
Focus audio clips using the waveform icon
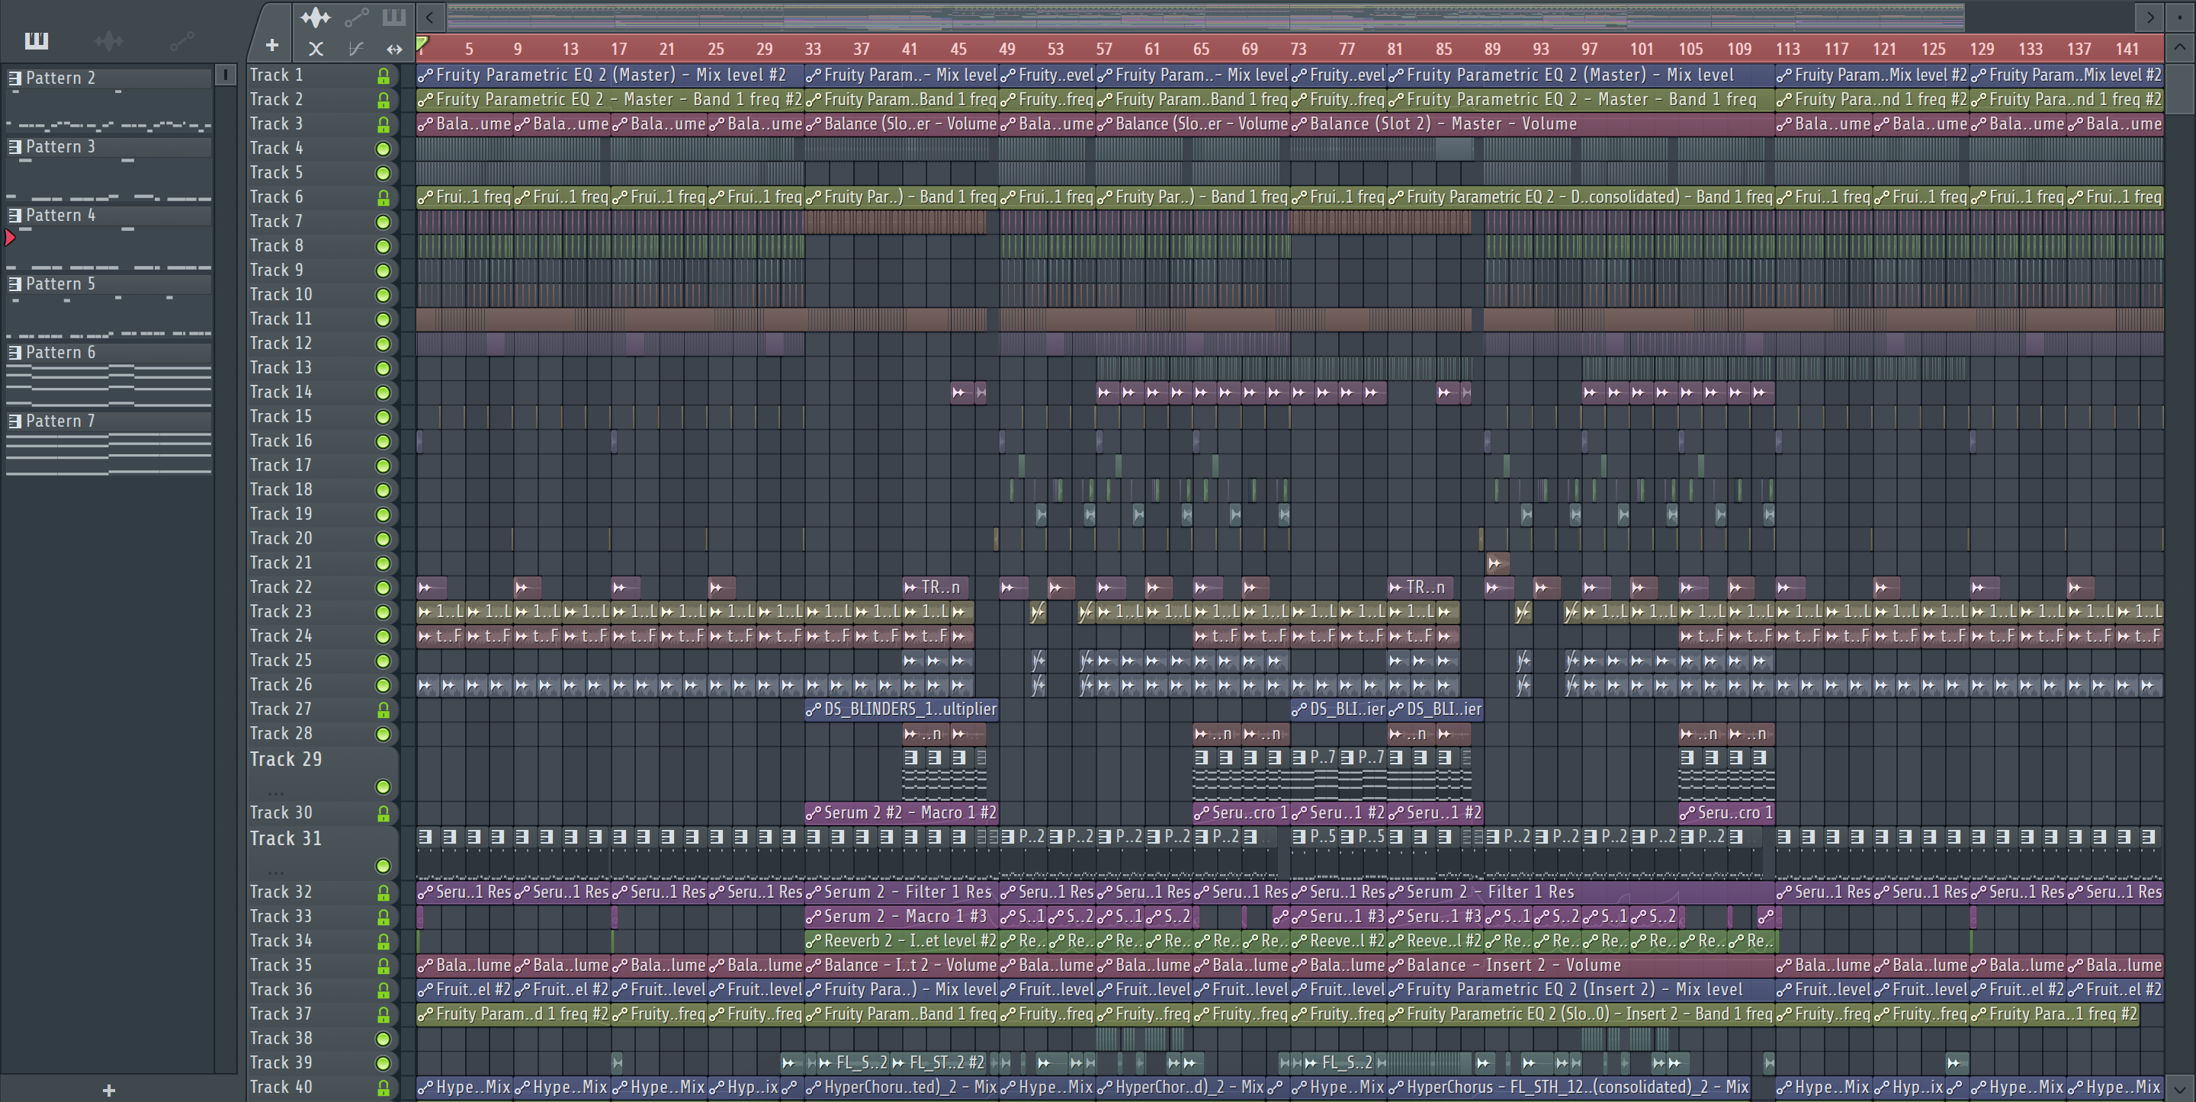coord(316,17)
